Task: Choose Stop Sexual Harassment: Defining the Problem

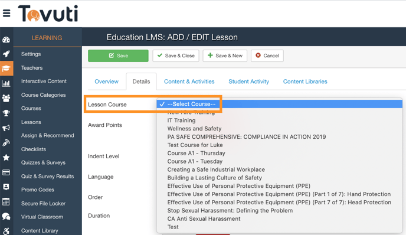Action: 279,211
